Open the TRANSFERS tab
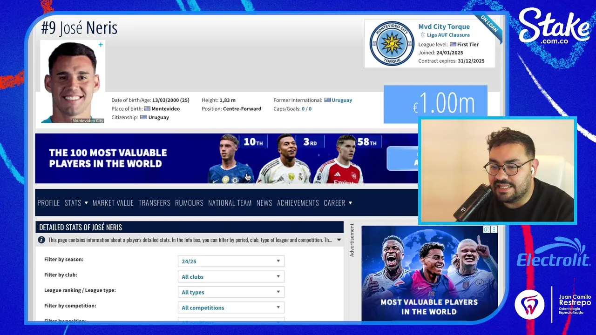Screen dimensions: 596x335 pyautogui.click(x=154, y=203)
